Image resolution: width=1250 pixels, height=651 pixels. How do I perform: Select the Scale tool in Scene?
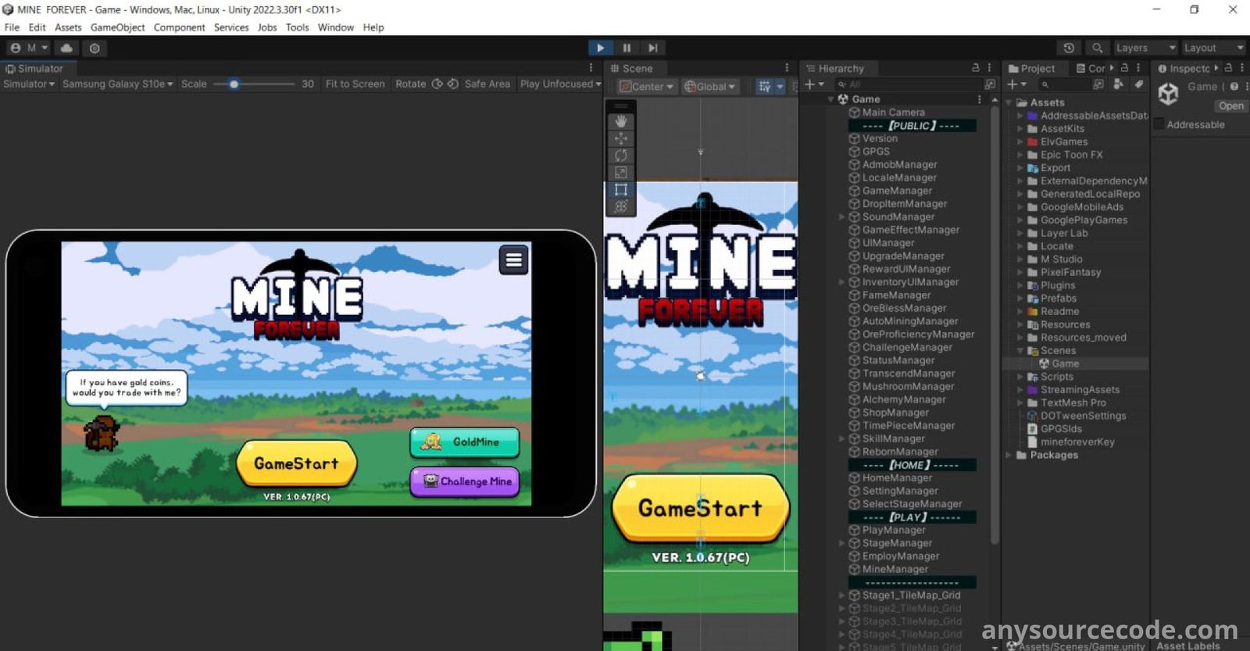pos(621,173)
